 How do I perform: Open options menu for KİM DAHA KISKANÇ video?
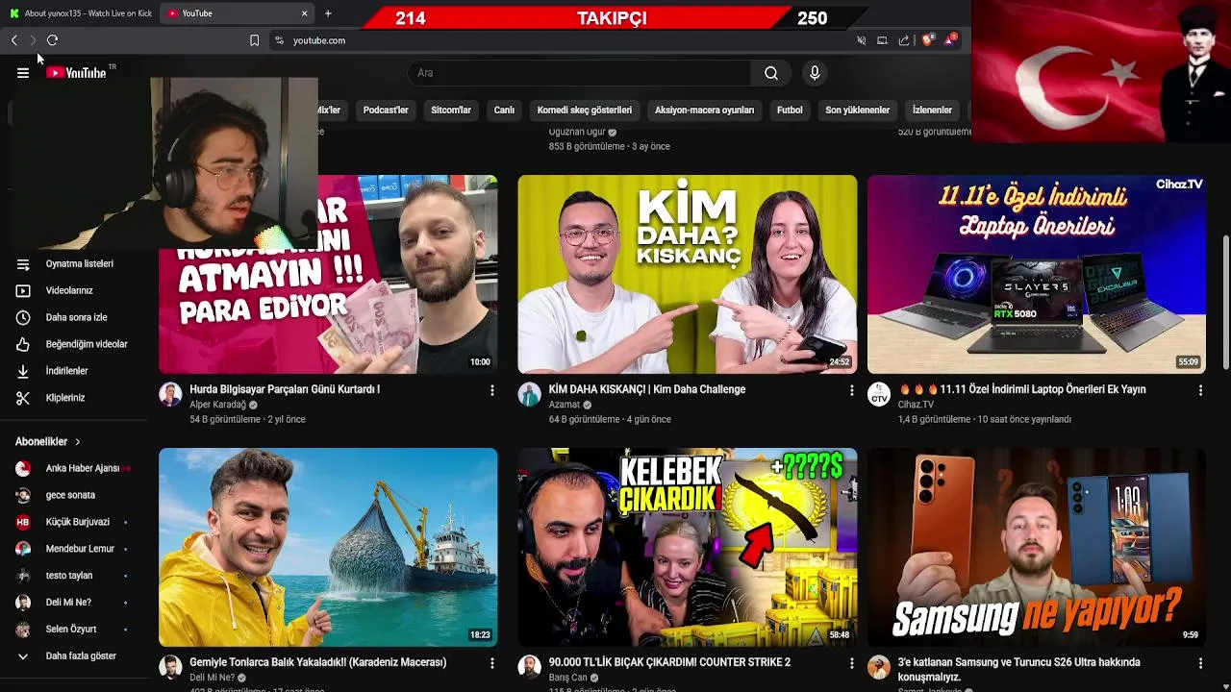[x=851, y=390]
